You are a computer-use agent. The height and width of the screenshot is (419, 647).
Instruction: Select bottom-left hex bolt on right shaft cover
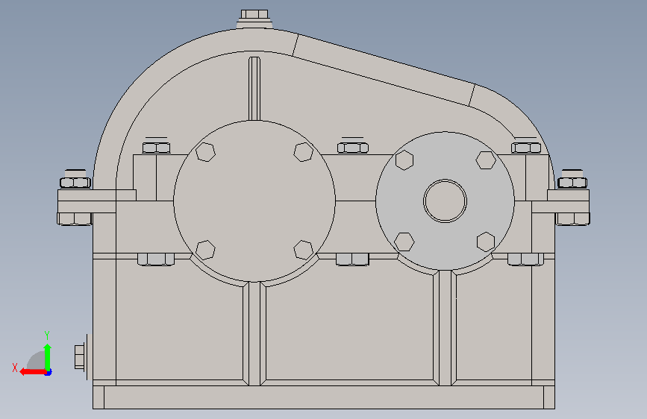point(404,242)
